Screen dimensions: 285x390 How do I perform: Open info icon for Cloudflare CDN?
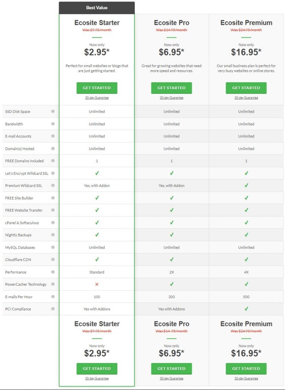53,259
